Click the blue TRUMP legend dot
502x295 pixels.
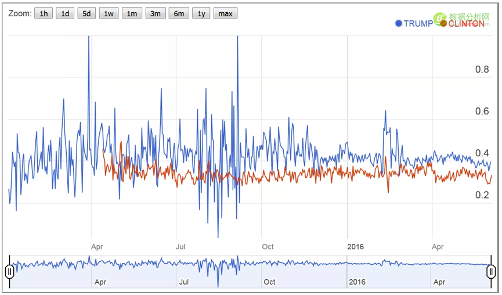coord(399,23)
